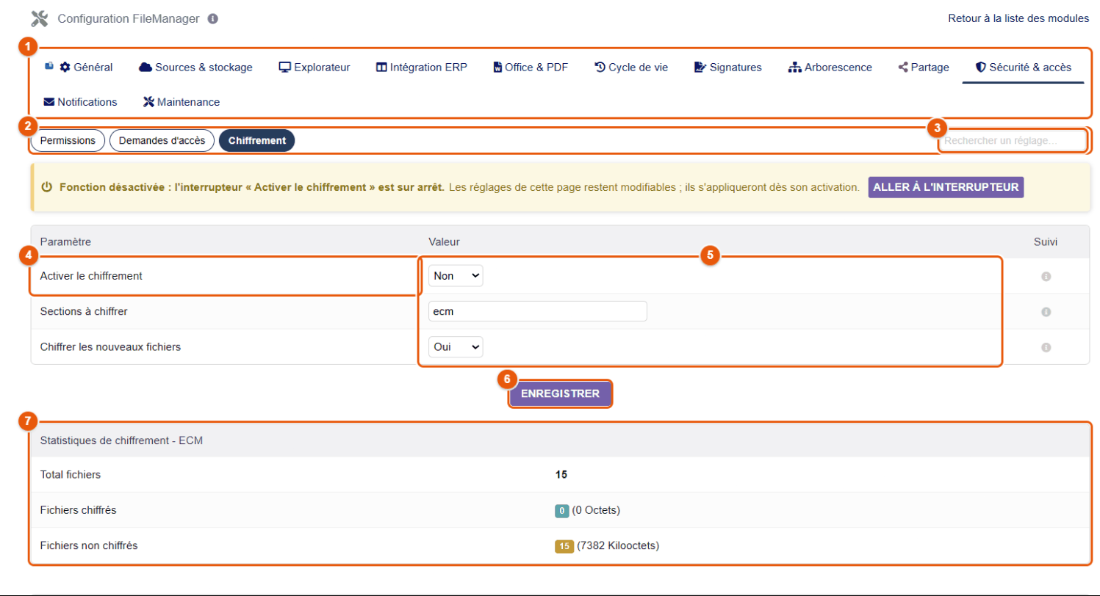Select the Chiffrement sub-tab
Image resolution: width=1100 pixels, height=596 pixels.
coord(257,140)
